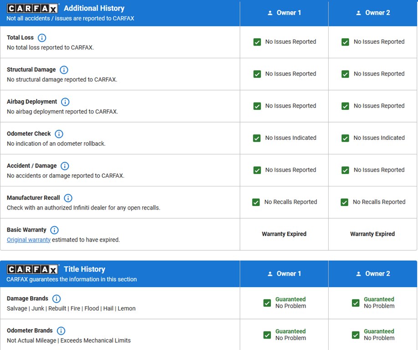Image resolution: width=418 pixels, height=350 pixels.
Task: Click CARFAX logo in Title History header
Action: [32, 269]
